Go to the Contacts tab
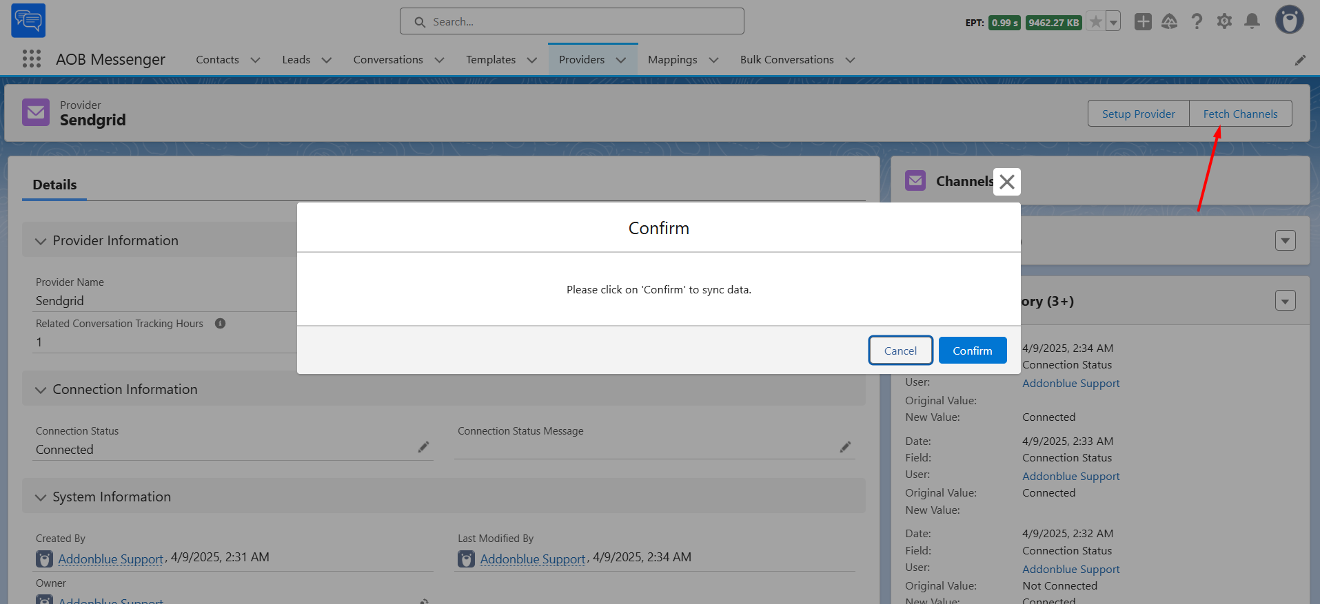The height and width of the screenshot is (604, 1320). click(217, 60)
